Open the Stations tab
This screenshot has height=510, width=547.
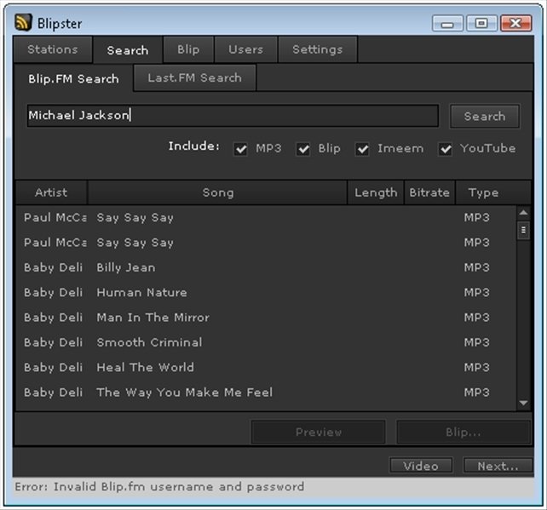pyautogui.click(x=53, y=49)
